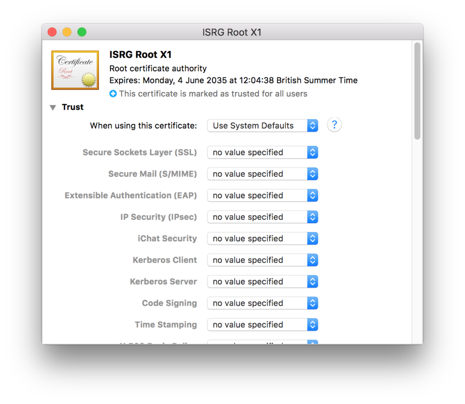Open the IP Security (IPsec) dropdown

click(x=262, y=217)
